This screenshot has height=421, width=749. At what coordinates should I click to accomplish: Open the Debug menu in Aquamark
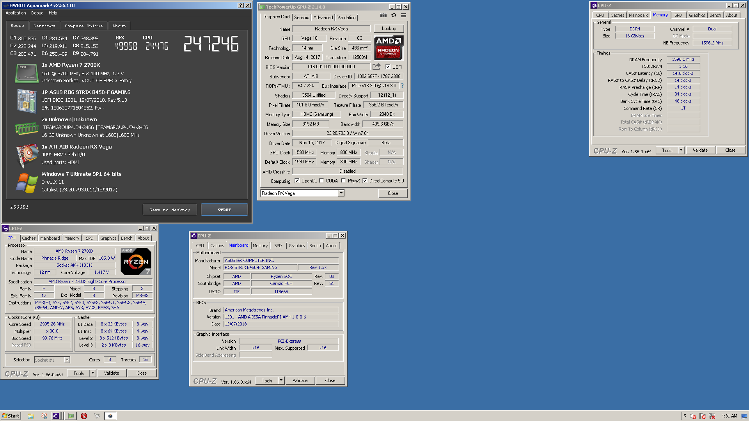(x=37, y=13)
